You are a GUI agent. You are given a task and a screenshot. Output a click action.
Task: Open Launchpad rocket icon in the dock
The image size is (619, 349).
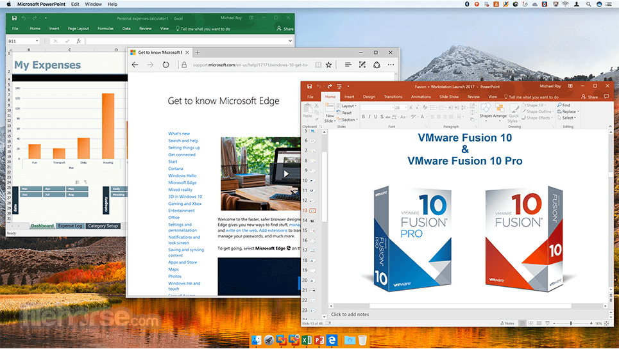click(x=269, y=339)
